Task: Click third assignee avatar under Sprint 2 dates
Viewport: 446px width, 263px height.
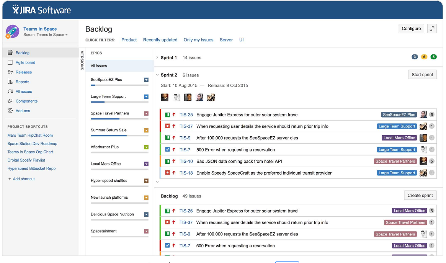Action: [x=188, y=97]
